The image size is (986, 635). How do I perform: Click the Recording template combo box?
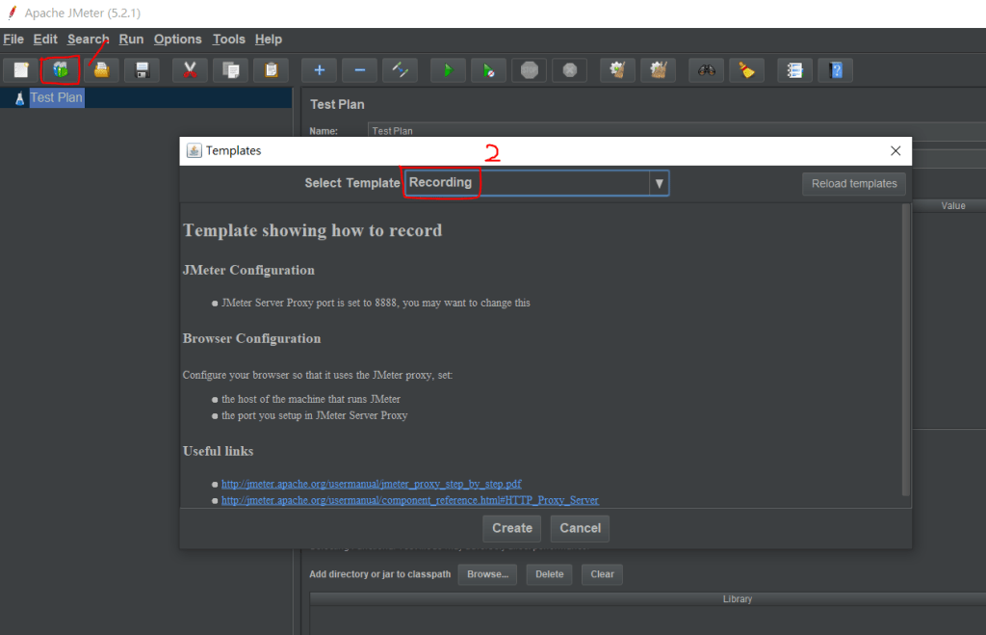[526, 183]
